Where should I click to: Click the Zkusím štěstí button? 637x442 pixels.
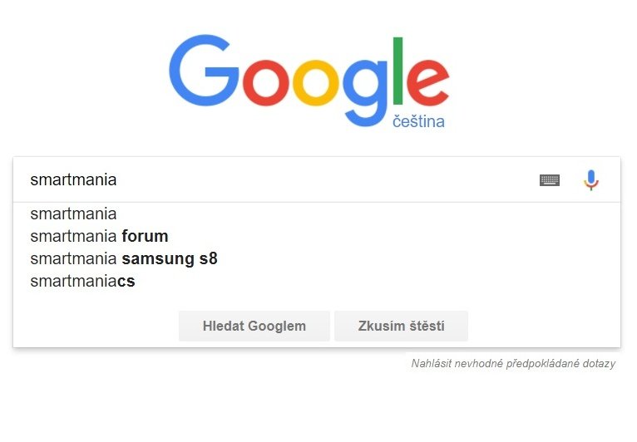(x=402, y=326)
